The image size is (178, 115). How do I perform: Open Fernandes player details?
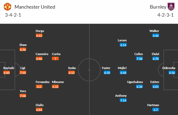click(x=43, y=82)
